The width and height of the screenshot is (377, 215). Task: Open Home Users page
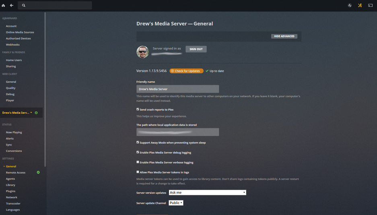(14, 60)
